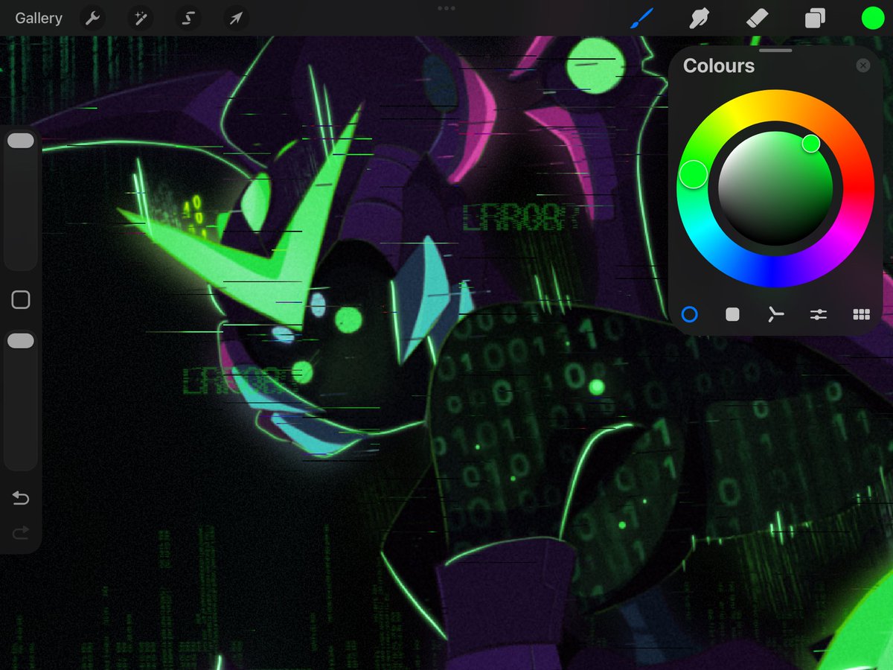Open the Adjustments magic wand menu

pos(140,18)
